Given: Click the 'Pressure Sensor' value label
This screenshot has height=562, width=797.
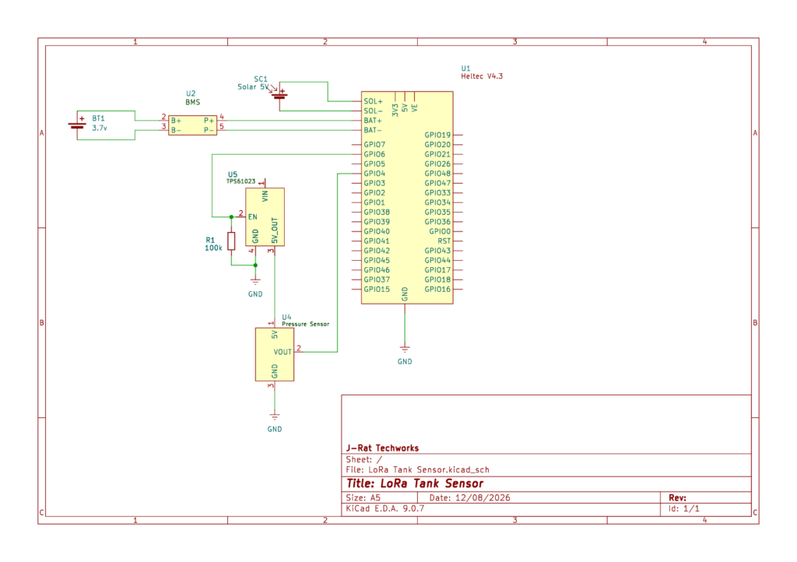Looking at the screenshot, I should coord(305,324).
